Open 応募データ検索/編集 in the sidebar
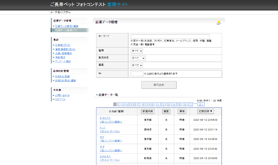The image size is (278, 165). click(x=67, y=26)
